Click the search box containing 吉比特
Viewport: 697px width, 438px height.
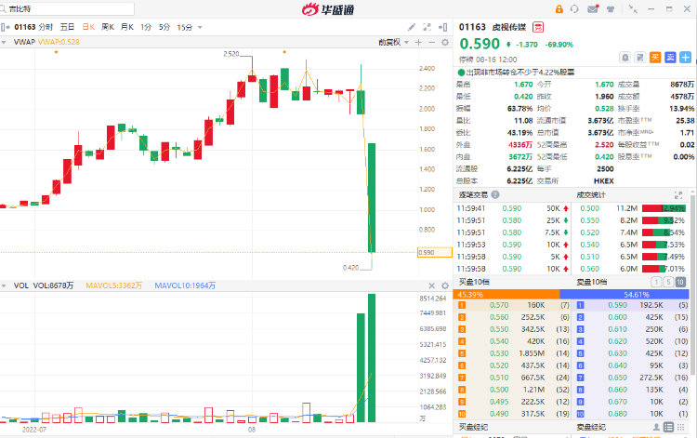point(68,9)
